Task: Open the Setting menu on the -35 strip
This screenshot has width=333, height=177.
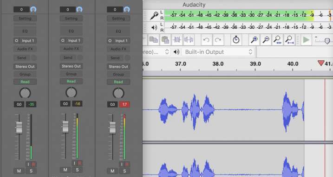Action: click(25, 19)
